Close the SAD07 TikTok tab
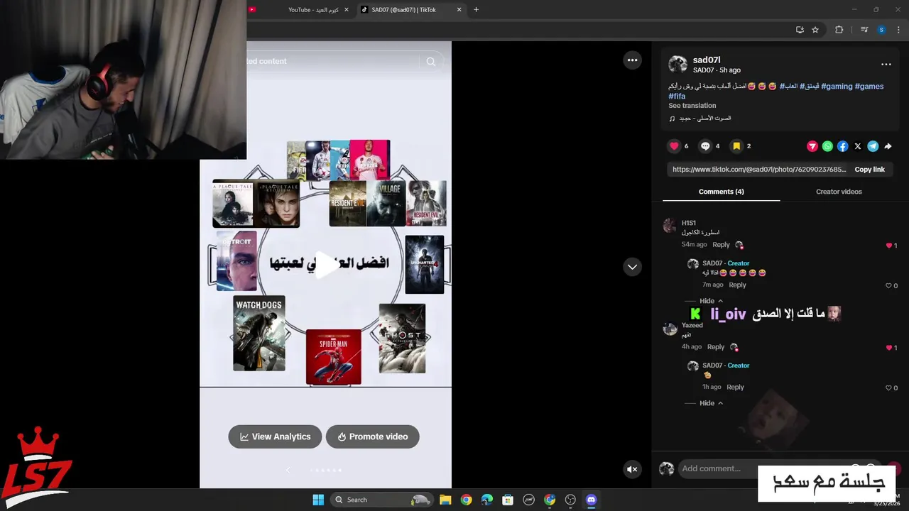The image size is (909, 511). 459,10
